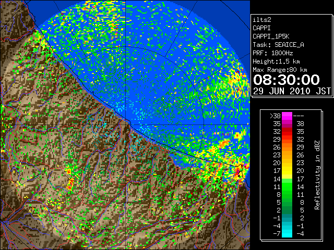This screenshot has width=334, height=250.
Task: Click the vertical 'Reflectivity in dBZ' legend title
Action: pyautogui.click(x=317, y=175)
